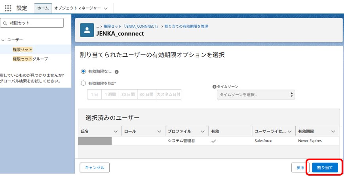This screenshot has height=176, width=344.
Task: Click the キャンセル button
Action: 95,168
